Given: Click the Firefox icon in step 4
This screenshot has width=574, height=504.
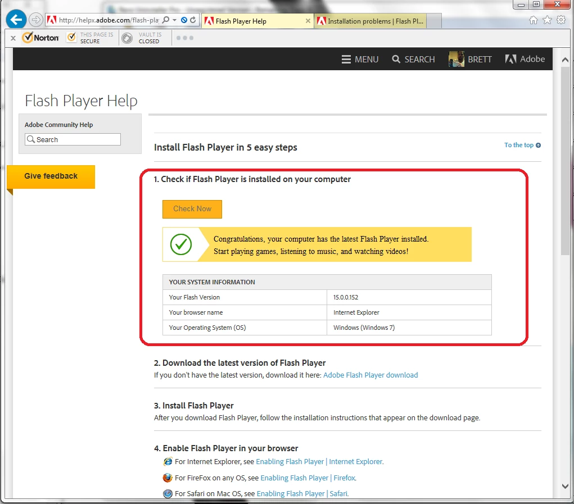Looking at the screenshot, I should point(168,478).
